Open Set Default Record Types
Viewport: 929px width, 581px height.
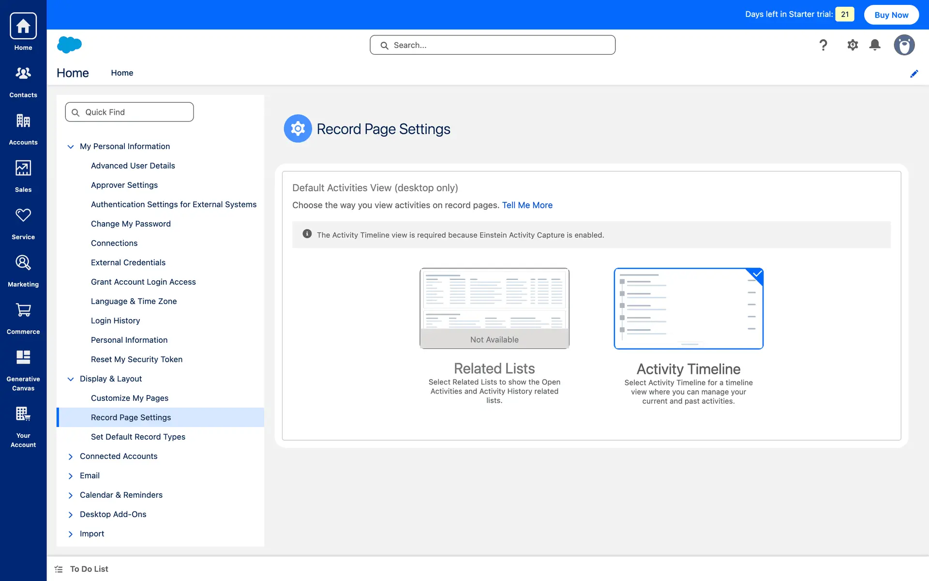[138, 437]
